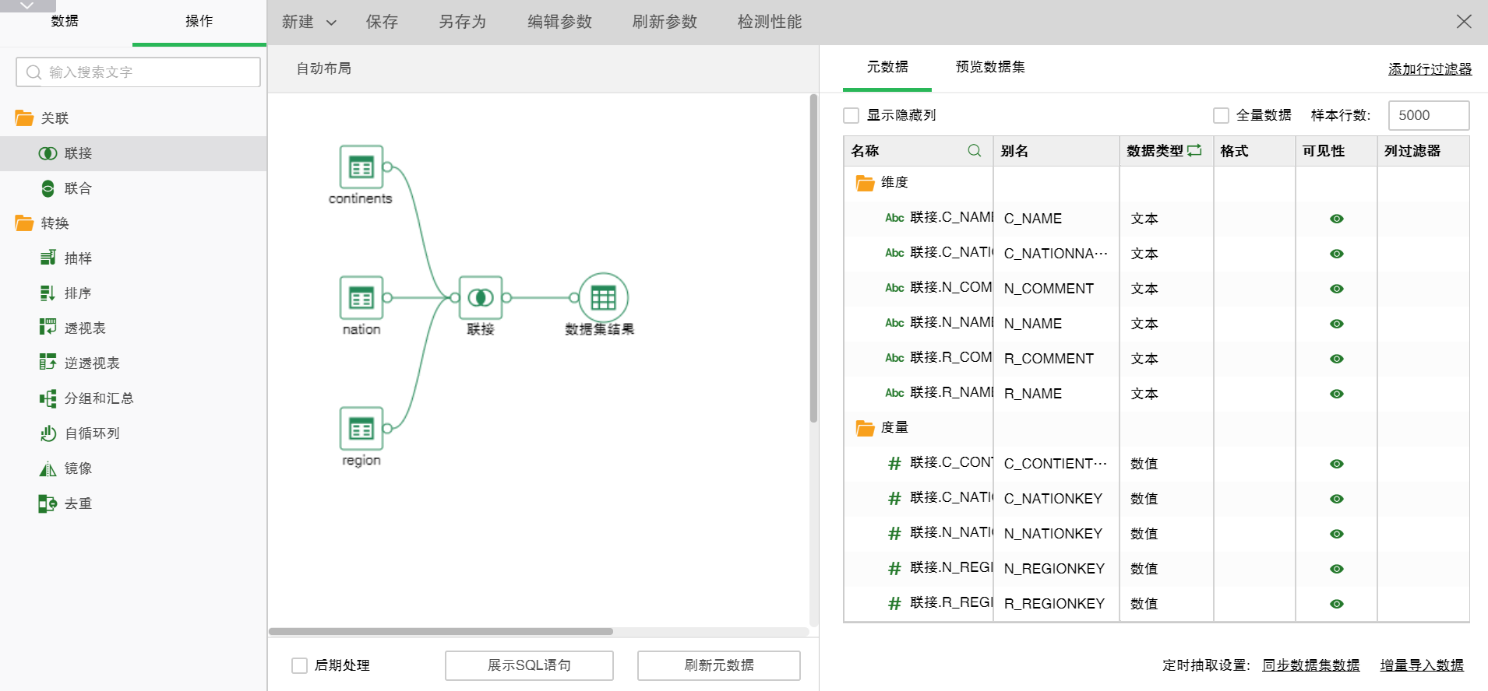
Task: Click the search icon in 名称 column header
Action: pos(974,150)
